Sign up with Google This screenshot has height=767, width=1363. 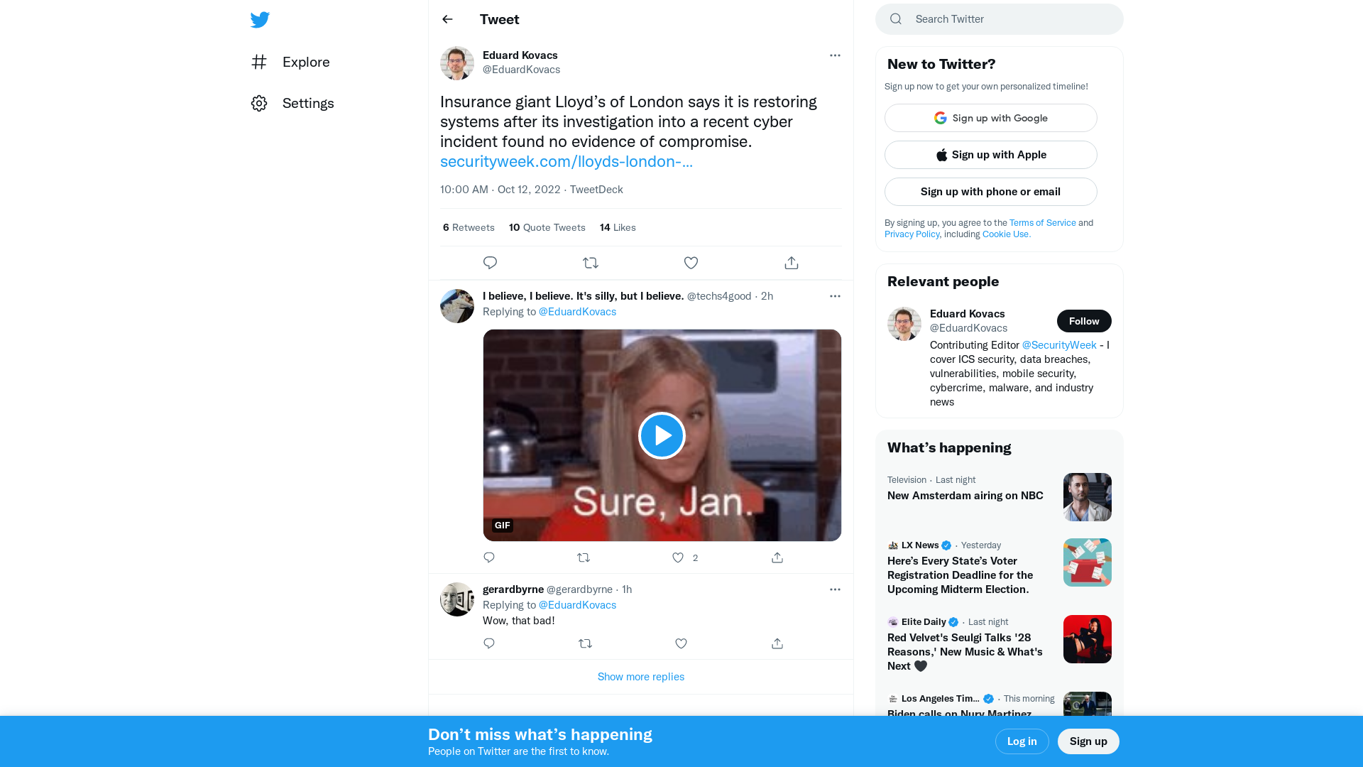point(990,118)
